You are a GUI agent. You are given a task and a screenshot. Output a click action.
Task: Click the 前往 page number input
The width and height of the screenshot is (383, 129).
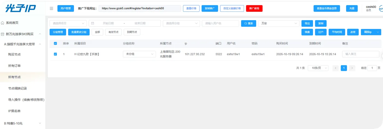[372, 68]
